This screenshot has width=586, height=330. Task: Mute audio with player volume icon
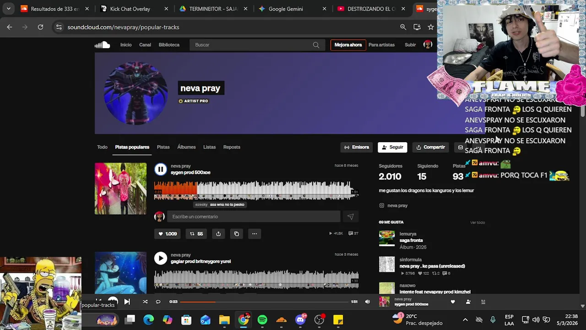coord(367,302)
